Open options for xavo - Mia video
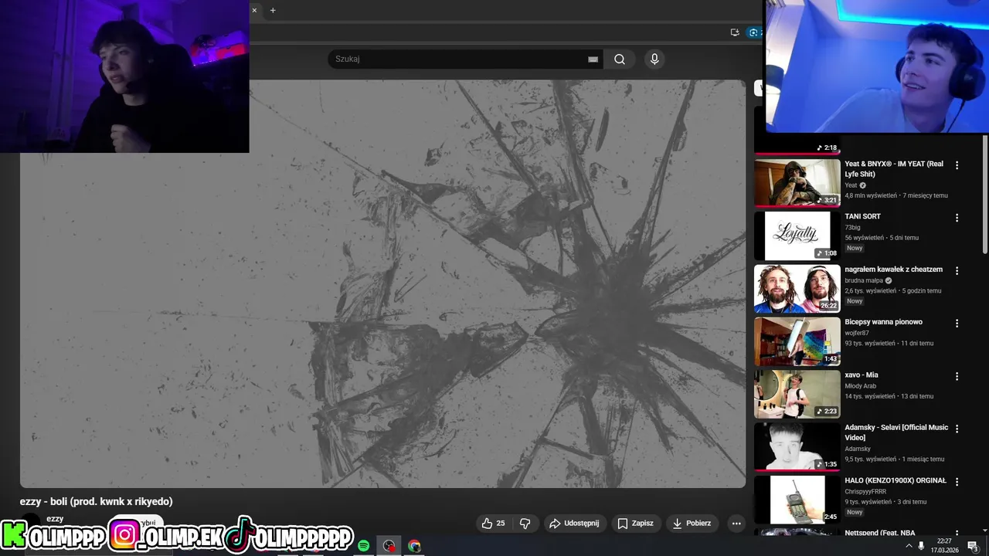 coord(957,376)
